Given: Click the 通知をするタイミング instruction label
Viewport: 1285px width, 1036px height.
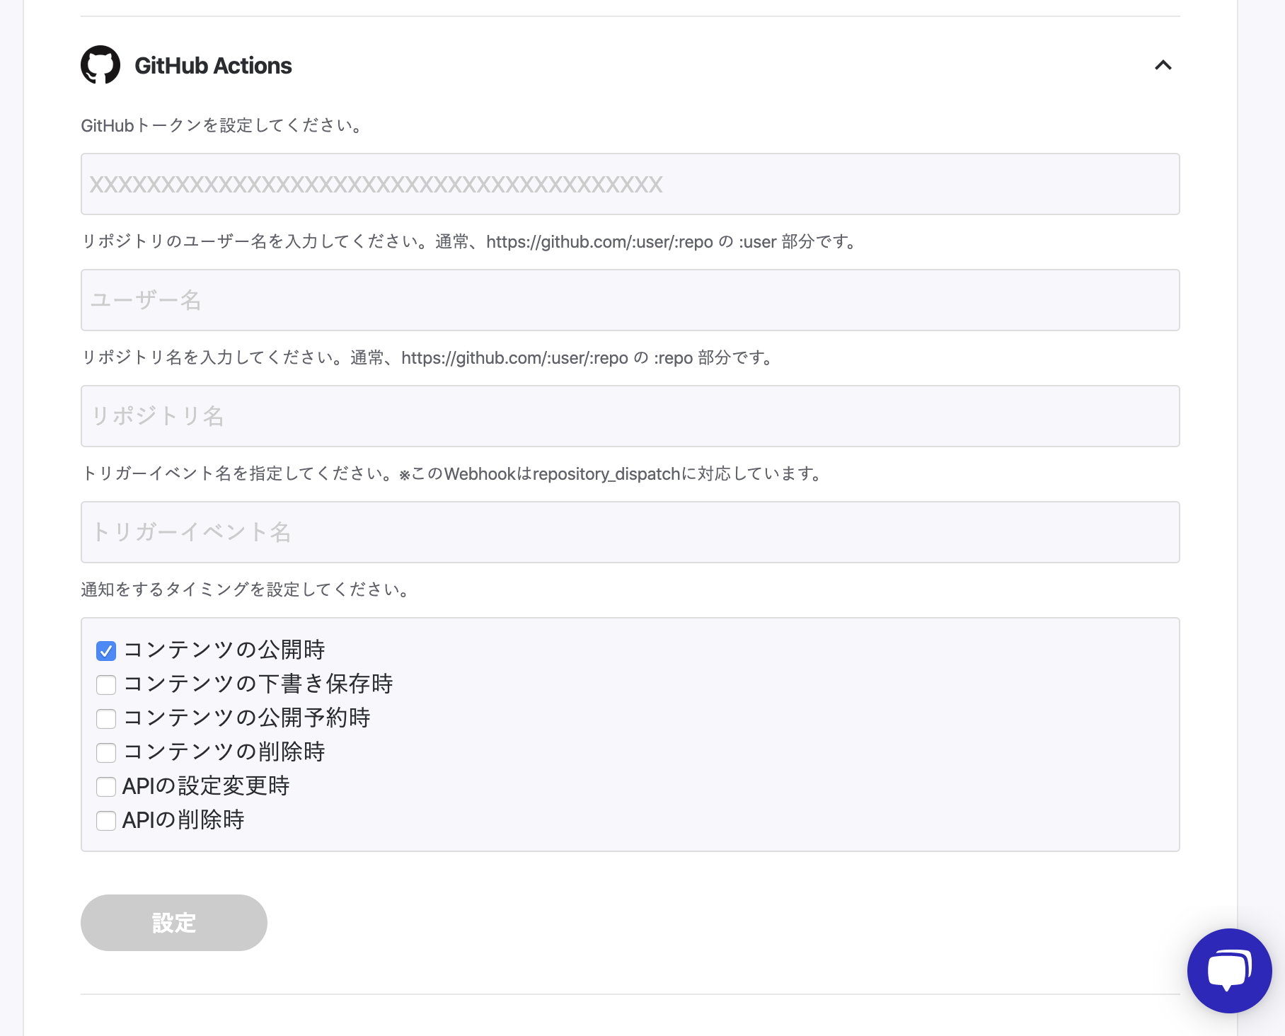Looking at the screenshot, I should point(246,590).
